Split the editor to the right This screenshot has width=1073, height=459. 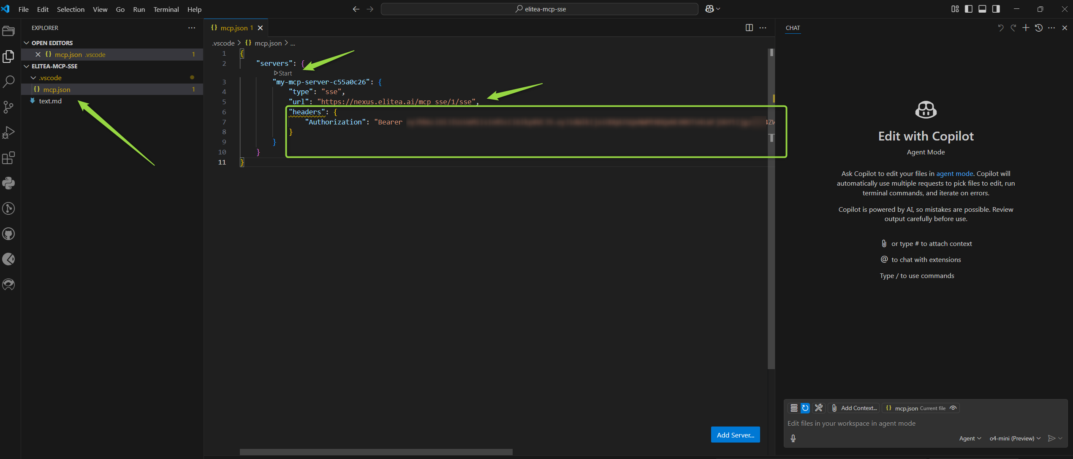tap(749, 27)
